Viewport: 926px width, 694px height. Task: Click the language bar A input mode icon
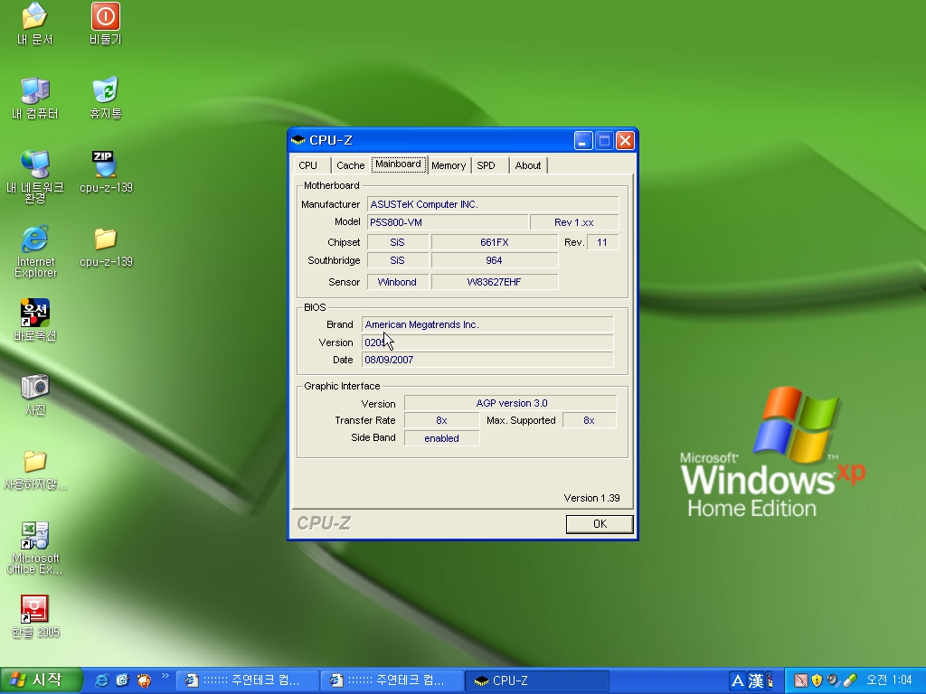738,681
